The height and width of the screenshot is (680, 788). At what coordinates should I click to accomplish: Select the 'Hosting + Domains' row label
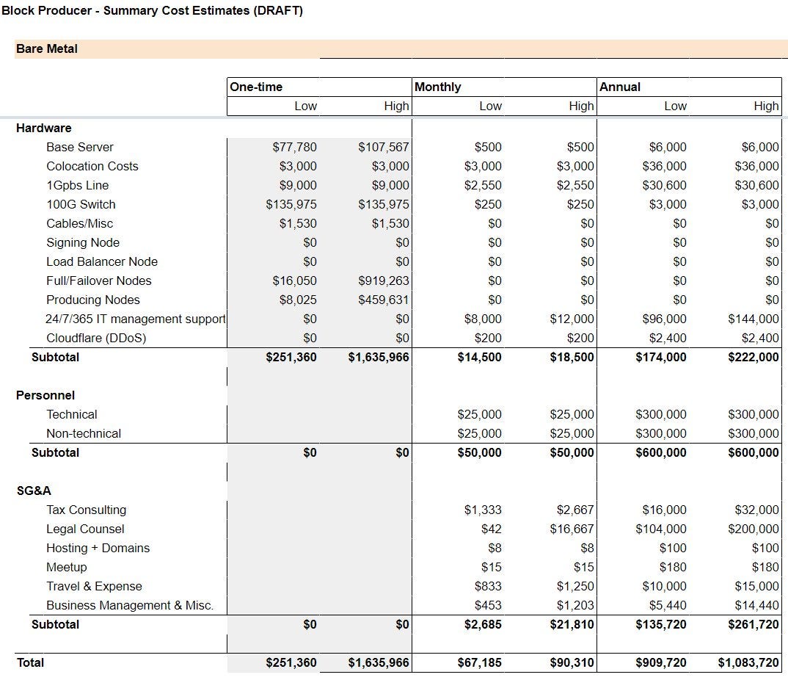[98, 549]
